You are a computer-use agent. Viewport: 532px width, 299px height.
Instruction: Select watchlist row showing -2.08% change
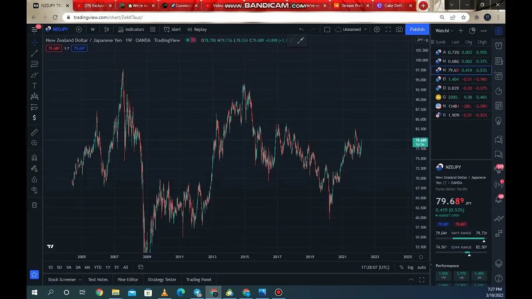click(461, 106)
